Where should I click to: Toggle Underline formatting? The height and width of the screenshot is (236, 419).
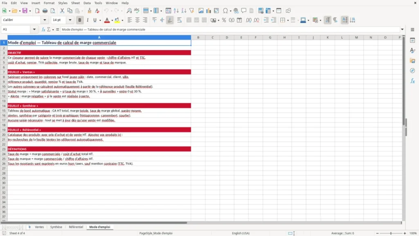(95, 20)
